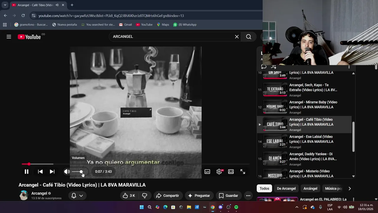
Task: Open Arcangel channel name link
Action: coord(39,193)
